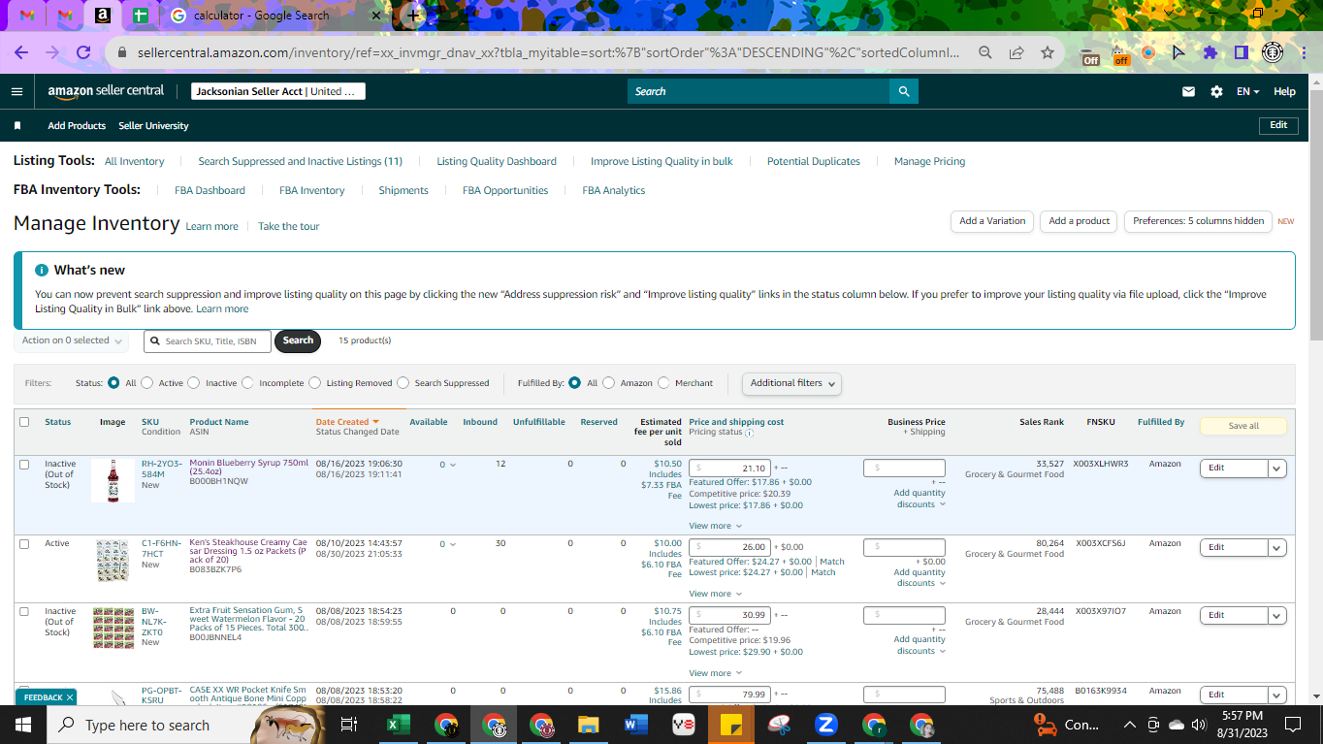Open the Seller Central hamburger menu
This screenshot has width=1323, height=744.
coord(16,91)
